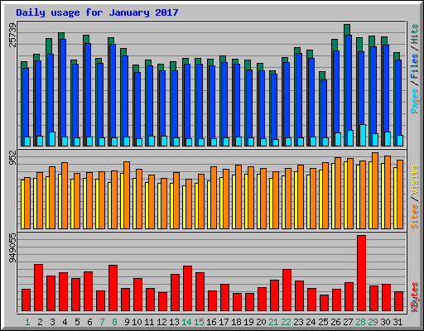Click day 2 on the x-axis
Screen dimensions: 424x331
point(40,322)
